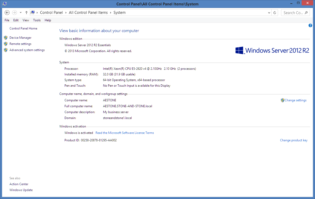Refresh the System page
315x199 pixels.
[x=275, y=13]
